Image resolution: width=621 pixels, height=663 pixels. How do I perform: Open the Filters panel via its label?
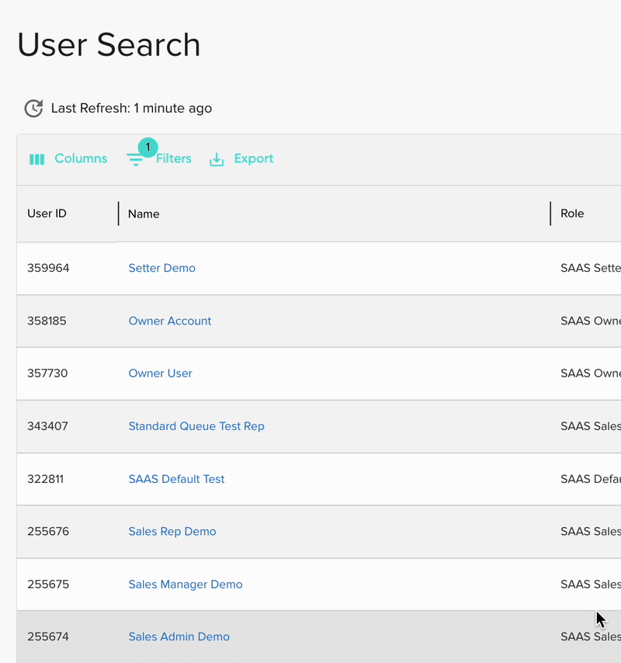tap(174, 158)
